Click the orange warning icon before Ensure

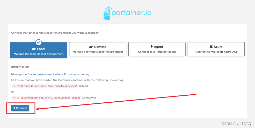pos(12,80)
